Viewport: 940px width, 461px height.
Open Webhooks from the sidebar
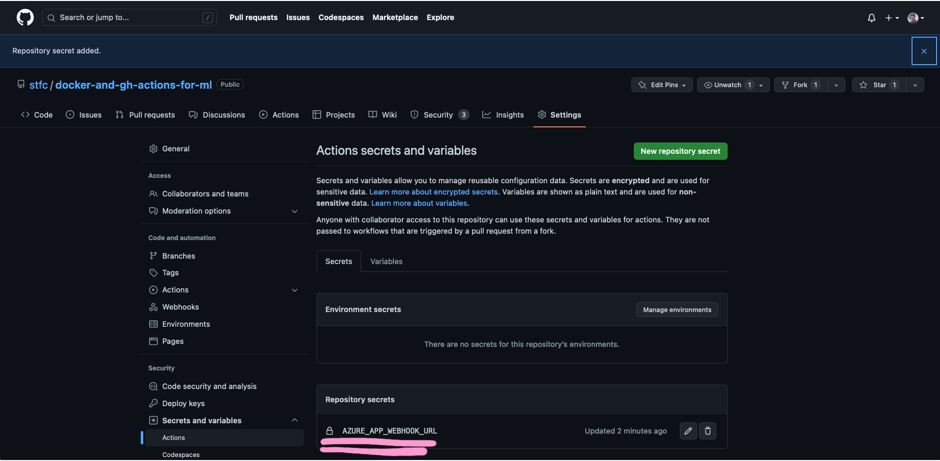(180, 307)
